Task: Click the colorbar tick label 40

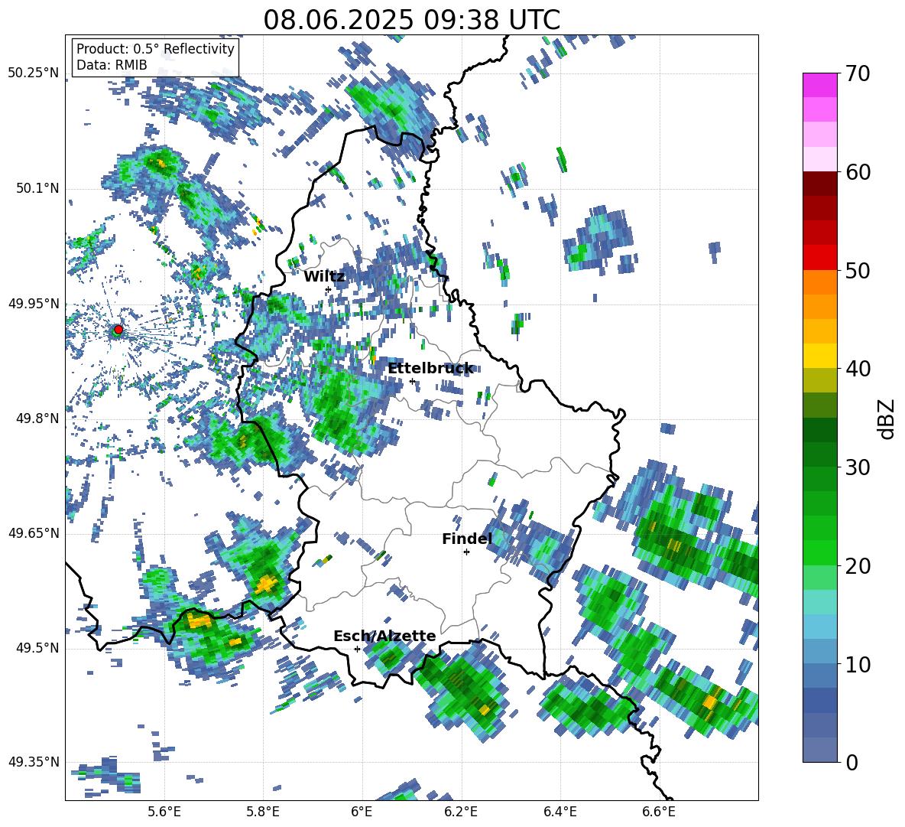Action: [x=857, y=369]
